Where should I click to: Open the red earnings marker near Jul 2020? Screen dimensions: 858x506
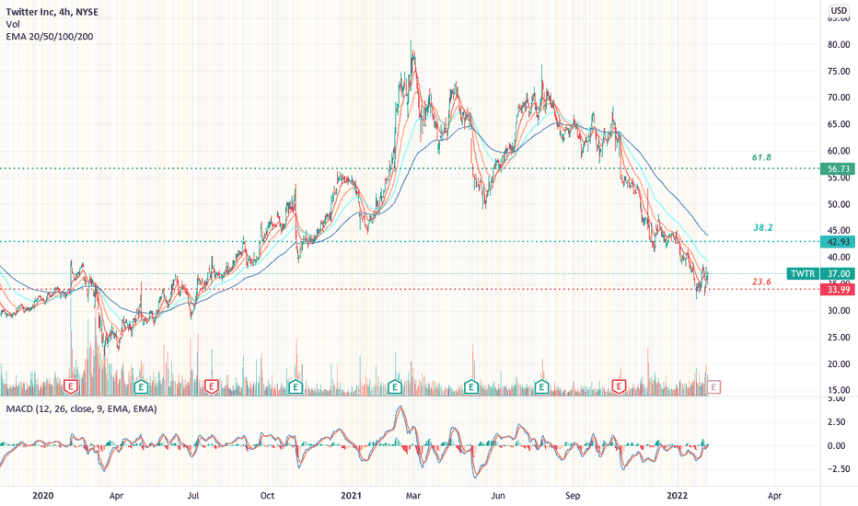(x=211, y=386)
